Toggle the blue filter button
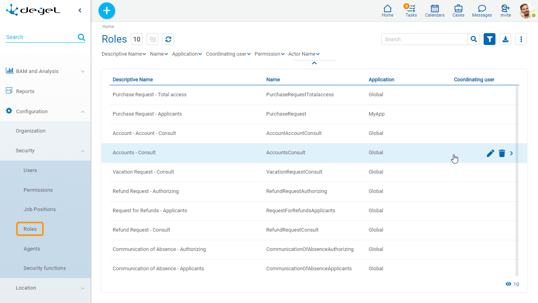 490,39
